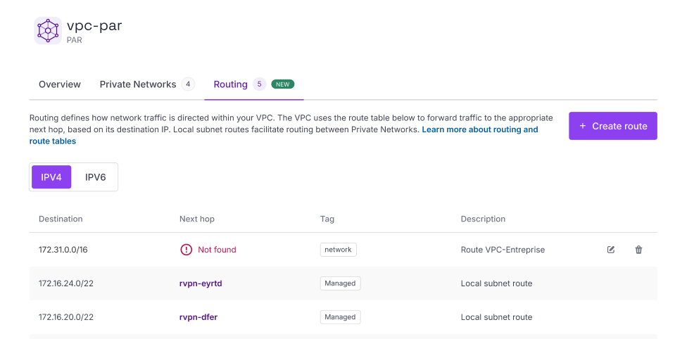Switch to IPV4 routes

pos(51,177)
